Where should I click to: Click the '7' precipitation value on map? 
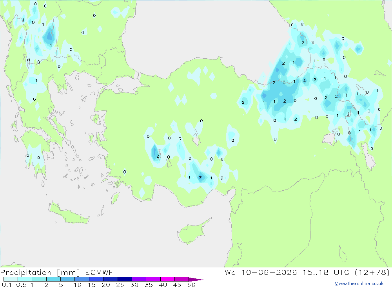click(x=200, y=178)
